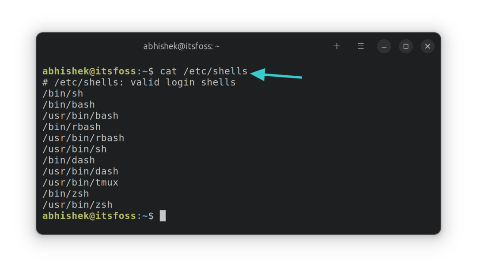
Task: Open a new terminal tab with plus icon
Action: [337, 46]
